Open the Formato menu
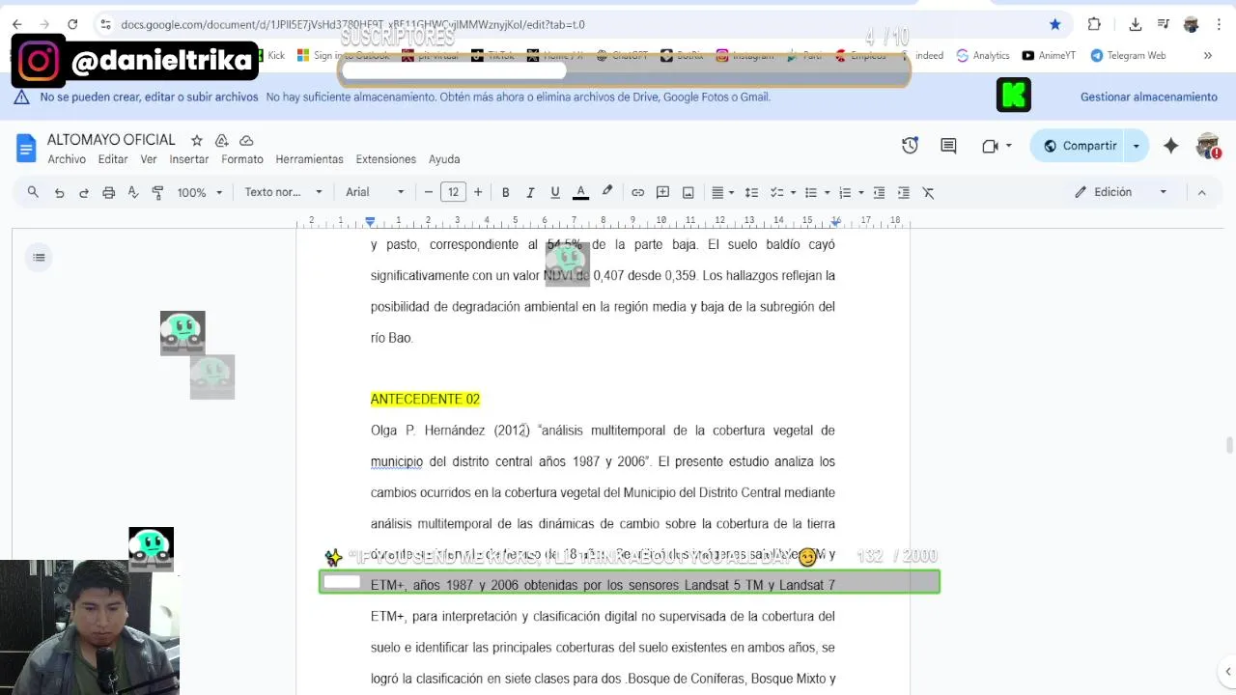 [x=242, y=159]
